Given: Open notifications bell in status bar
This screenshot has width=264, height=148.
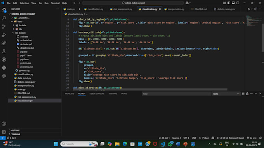Looking at the screenshot, I should pyautogui.click(x=261, y=138).
